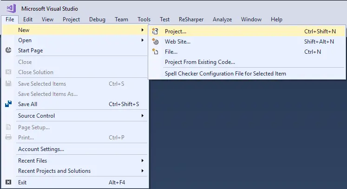Image resolution: width=347 pixels, height=189 pixels.
Task: Open the Window menu
Action: 251,19
